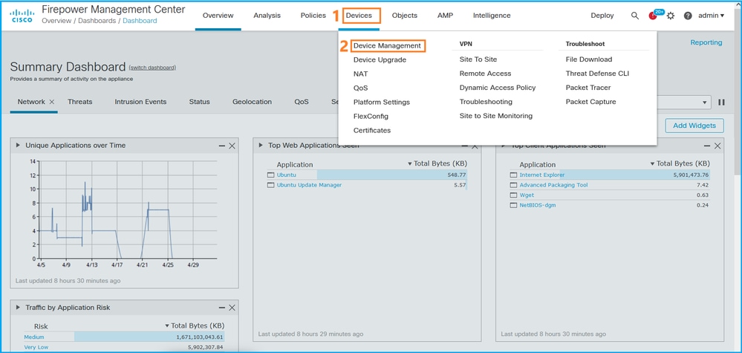Open the Policies menu
742x353 pixels.
pos(313,16)
